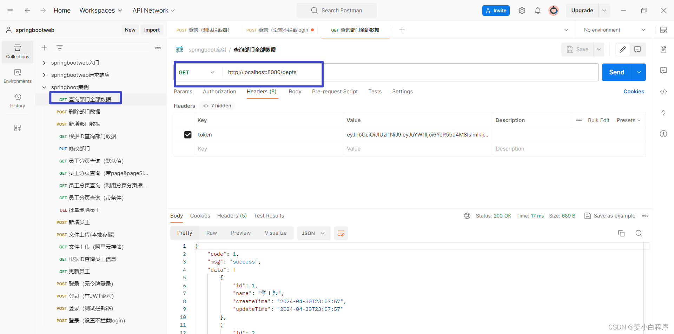674x334 pixels.
Task: Open the Documentation pane on the right
Action: tap(663, 49)
